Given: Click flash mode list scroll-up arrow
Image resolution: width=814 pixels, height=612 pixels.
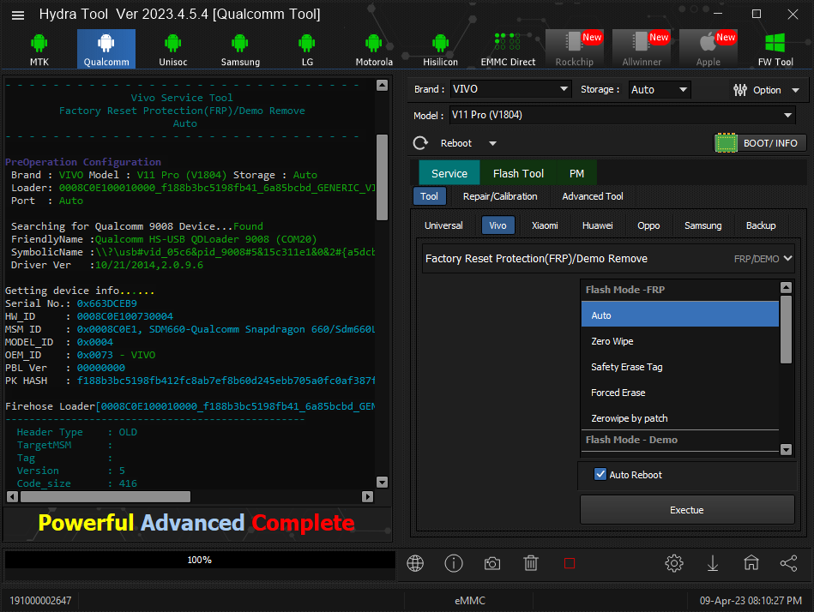Looking at the screenshot, I should 786,287.
